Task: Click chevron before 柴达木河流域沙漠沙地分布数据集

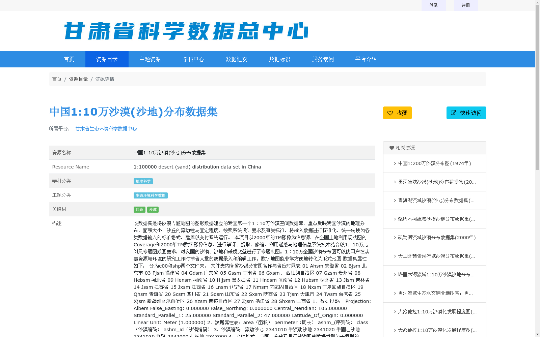Action: pyautogui.click(x=395, y=219)
